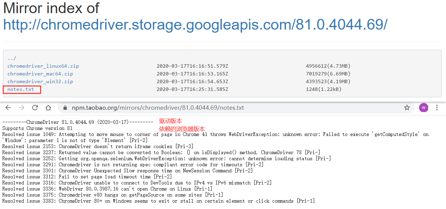Open the three-dot Chrome menu
Viewport: 446px width, 209px height.
[437, 108]
